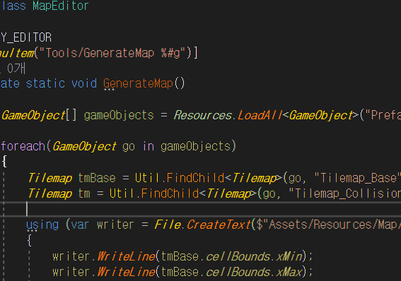
Task: Click the tm variable declaration
Action: tap(84, 193)
